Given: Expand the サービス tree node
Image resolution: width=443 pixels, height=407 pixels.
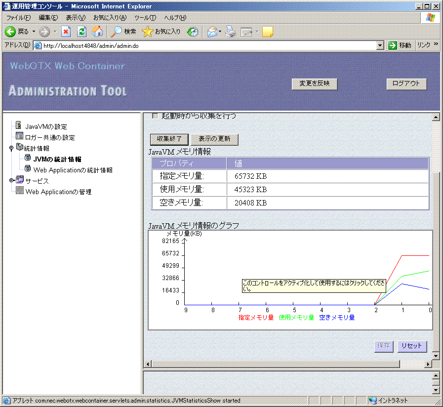Looking at the screenshot, I should pos(11,180).
